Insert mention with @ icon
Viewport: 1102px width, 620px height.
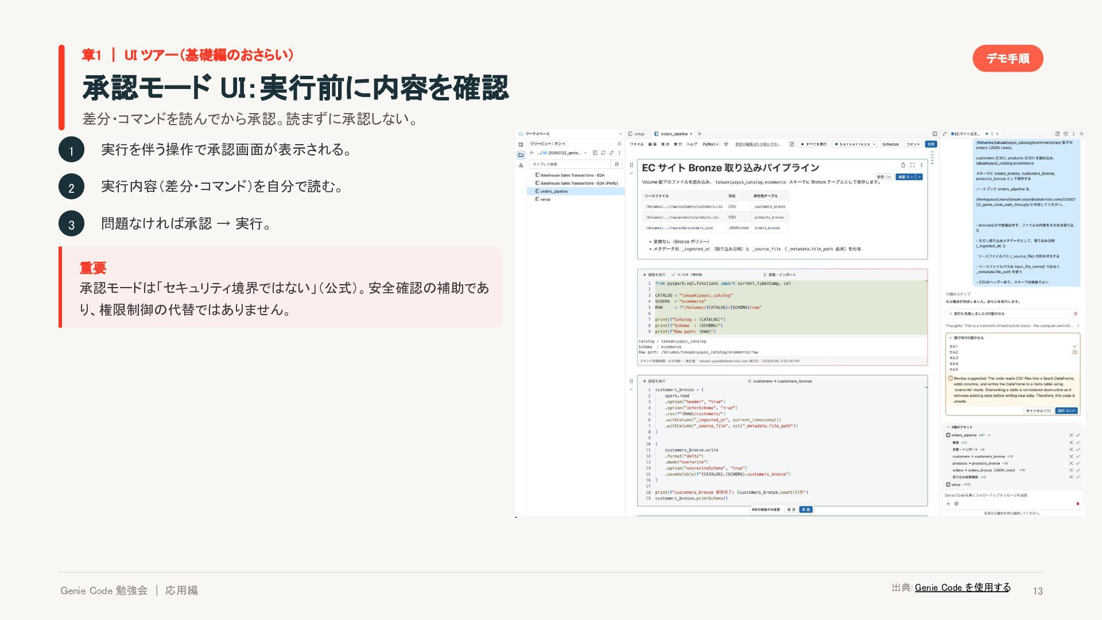click(x=956, y=503)
